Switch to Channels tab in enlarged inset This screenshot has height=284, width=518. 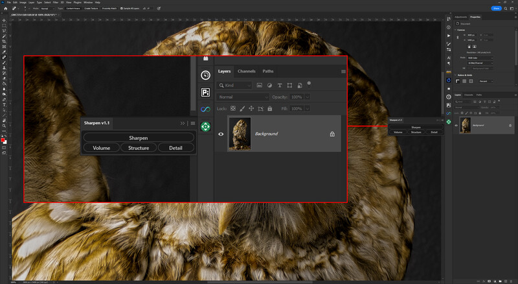tap(247, 71)
